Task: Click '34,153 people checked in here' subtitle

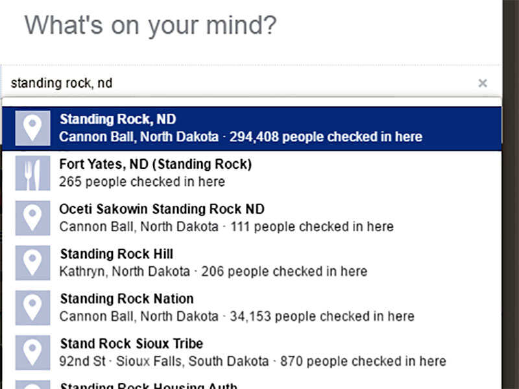Action: click(x=322, y=316)
